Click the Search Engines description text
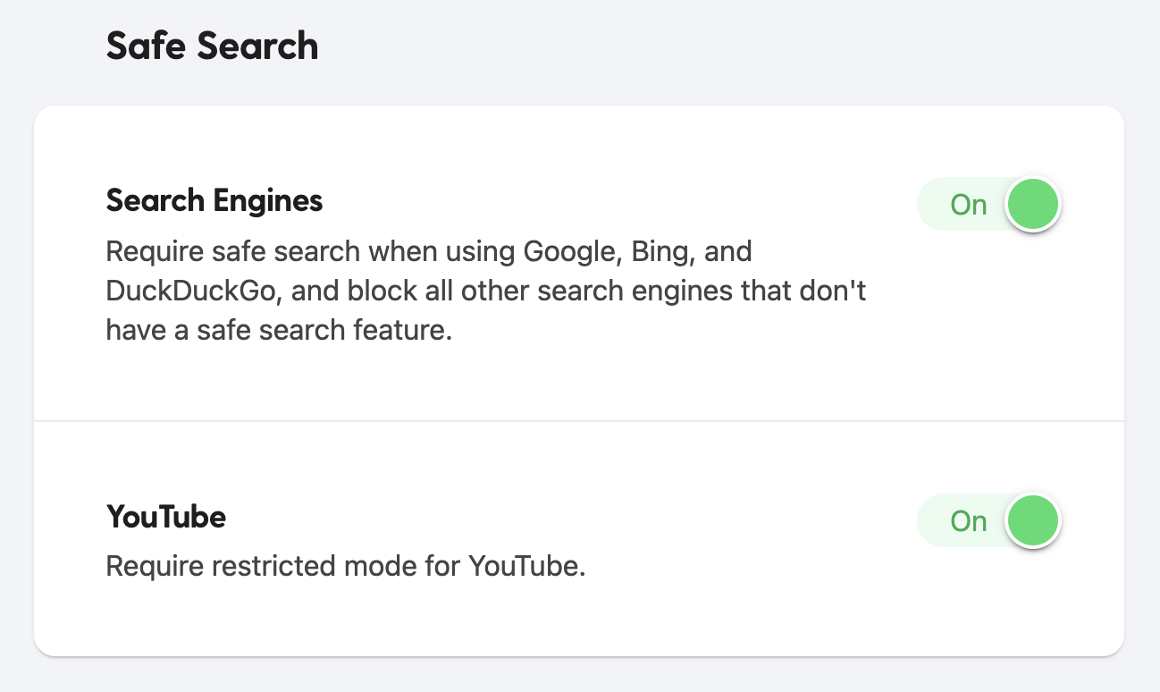 pos(486,290)
